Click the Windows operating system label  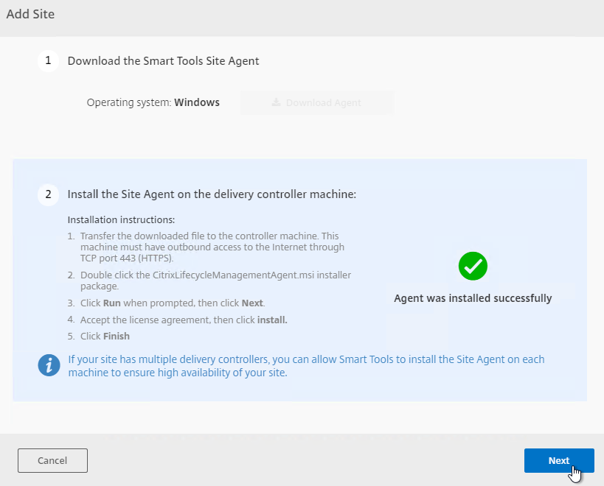[x=196, y=102]
